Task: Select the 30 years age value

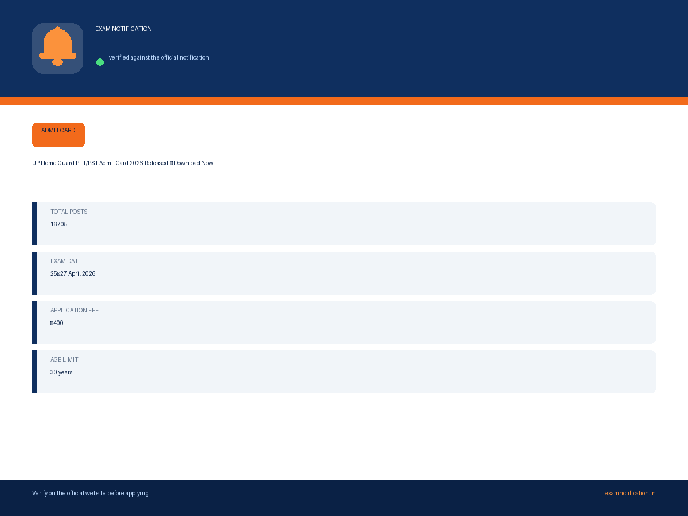Action: pos(61,372)
